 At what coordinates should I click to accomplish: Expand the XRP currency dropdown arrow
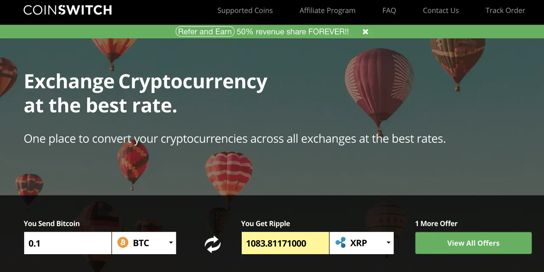[388, 243]
